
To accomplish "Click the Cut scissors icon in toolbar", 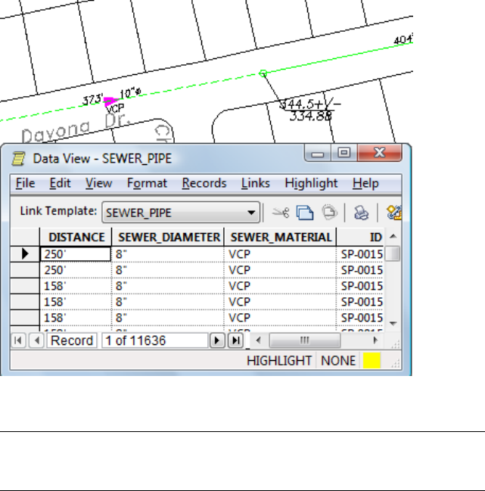I will pos(281,213).
